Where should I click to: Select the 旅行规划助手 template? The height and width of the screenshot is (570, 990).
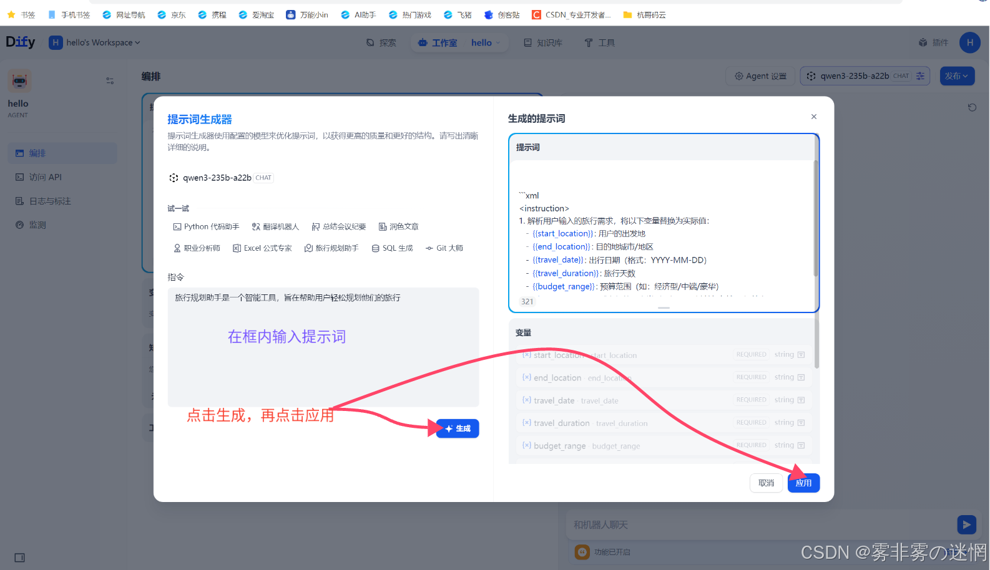pyautogui.click(x=331, y=248)
